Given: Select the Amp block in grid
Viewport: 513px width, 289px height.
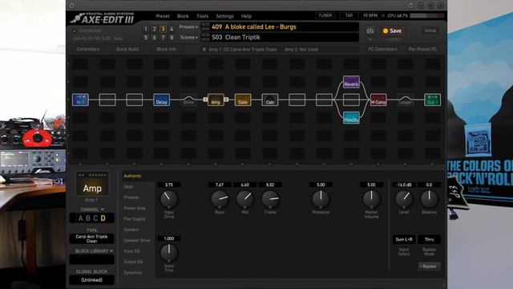Looking at the screenshot, I should click(x=216, y=100).
